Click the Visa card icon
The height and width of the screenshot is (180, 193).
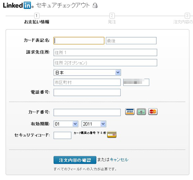[x=130, y=111]
